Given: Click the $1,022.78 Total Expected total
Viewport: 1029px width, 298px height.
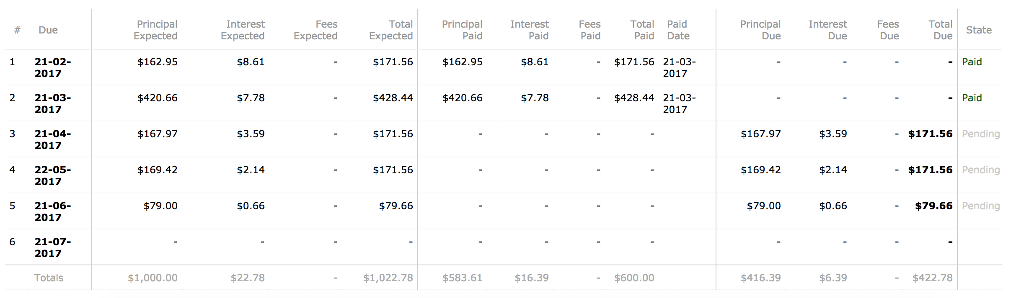Looking at the screenshot, I should [388, 278].
